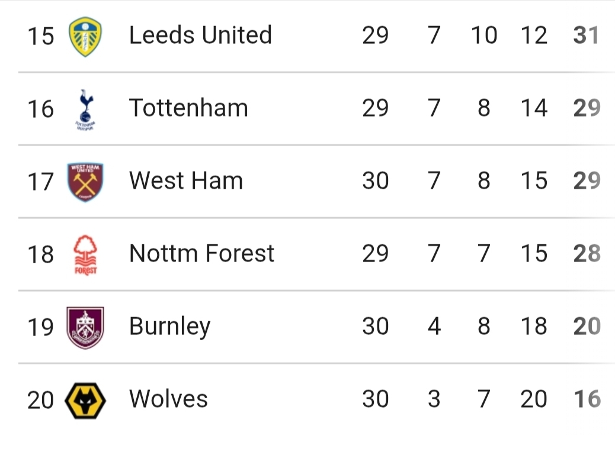615x449 pixels.
Task: Click the Wolves team name
Action: click(168, 399)
